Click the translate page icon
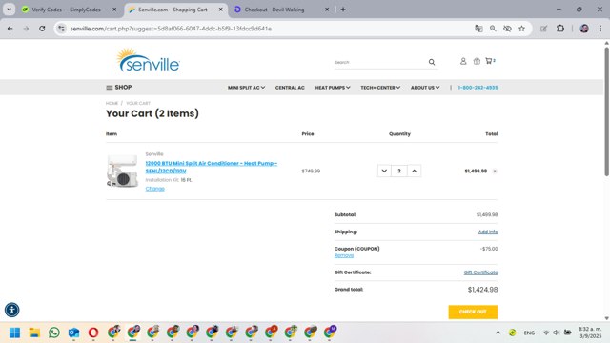Viewport: 610px width, 343px height. 478,29
